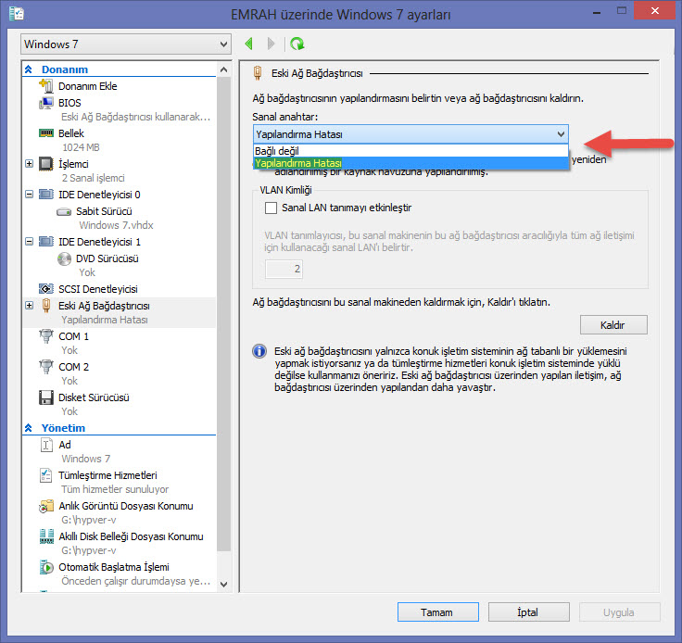Click the Donanım Ekle hardware icon
The width and height of the screenshot is (682, 643).
pyautogui.click(x=46, y=85)
